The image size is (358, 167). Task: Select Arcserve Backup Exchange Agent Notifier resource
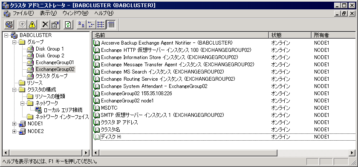(x=167, y=42)
